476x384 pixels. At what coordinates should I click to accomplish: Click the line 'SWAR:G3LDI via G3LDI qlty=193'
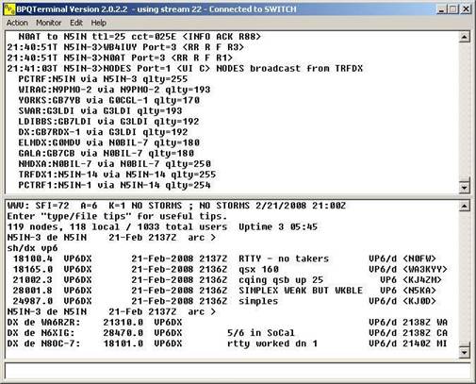100,110
